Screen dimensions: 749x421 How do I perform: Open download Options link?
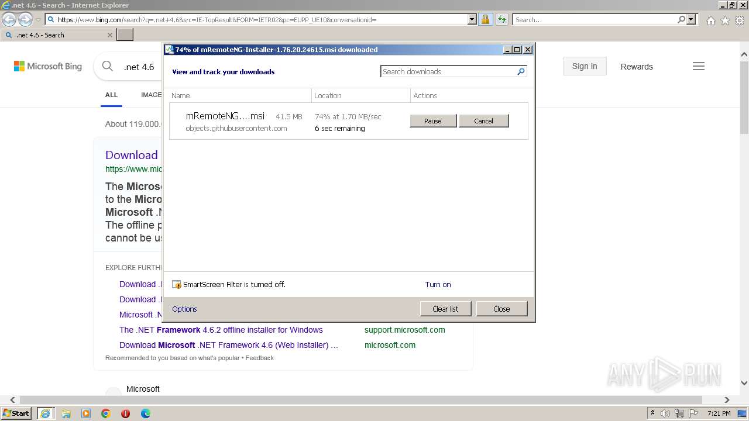tap(184, 309)
